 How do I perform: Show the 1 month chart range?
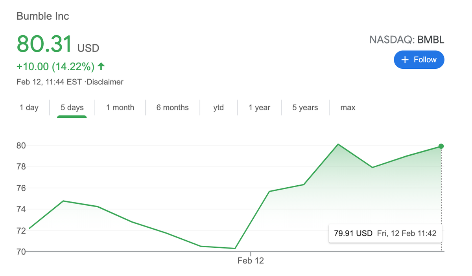(x=120, y=108)
